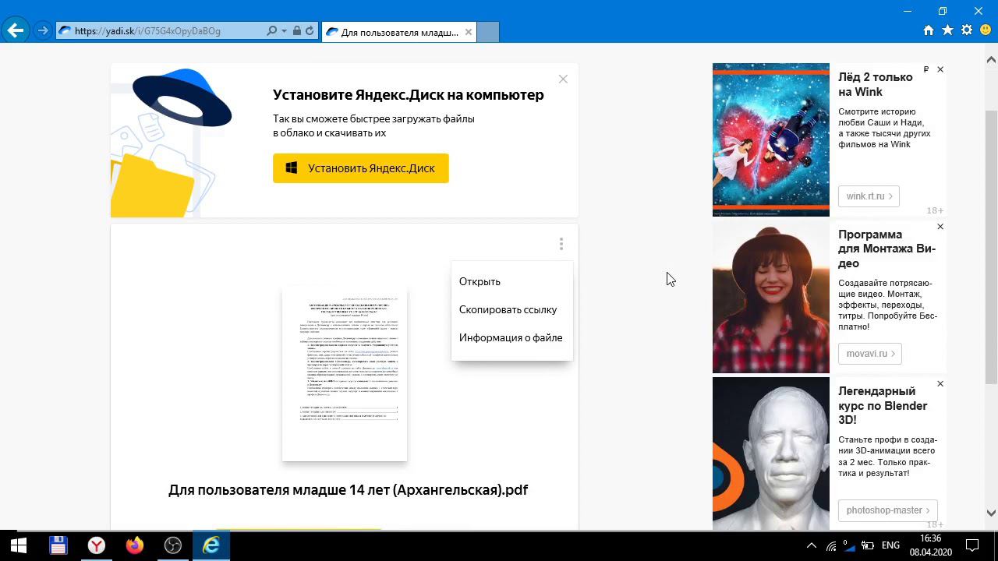Image resolution: width=998 pixels, height=561 pixels.
Task: Click the Blender 3D bust ad image
Action: point(771,454)
